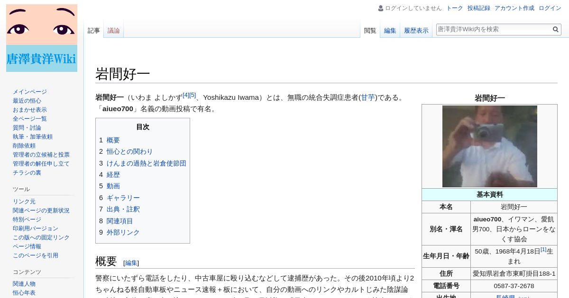Go to メインページ in sidebar

point(30,92)
